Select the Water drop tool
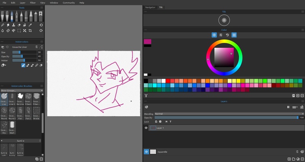Screen dimensions: 305x162 pos(2,30)
